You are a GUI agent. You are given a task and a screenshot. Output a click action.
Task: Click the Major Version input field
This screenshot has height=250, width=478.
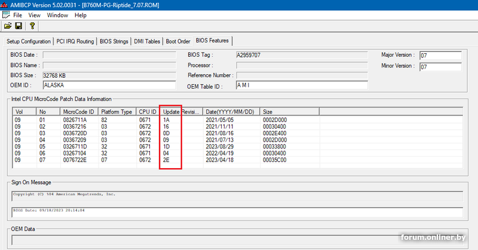pos(440,56)
